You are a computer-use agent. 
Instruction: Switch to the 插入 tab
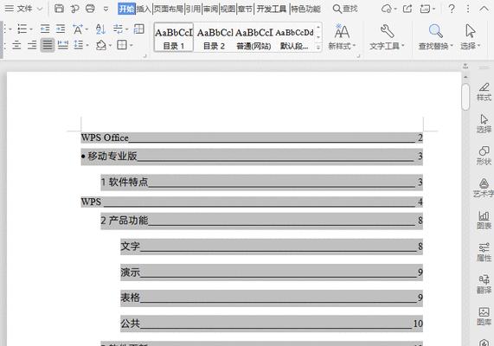[144, 9]
